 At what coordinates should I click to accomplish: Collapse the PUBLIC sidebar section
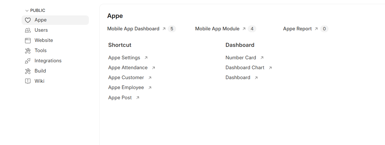click(x=27, y=11)
